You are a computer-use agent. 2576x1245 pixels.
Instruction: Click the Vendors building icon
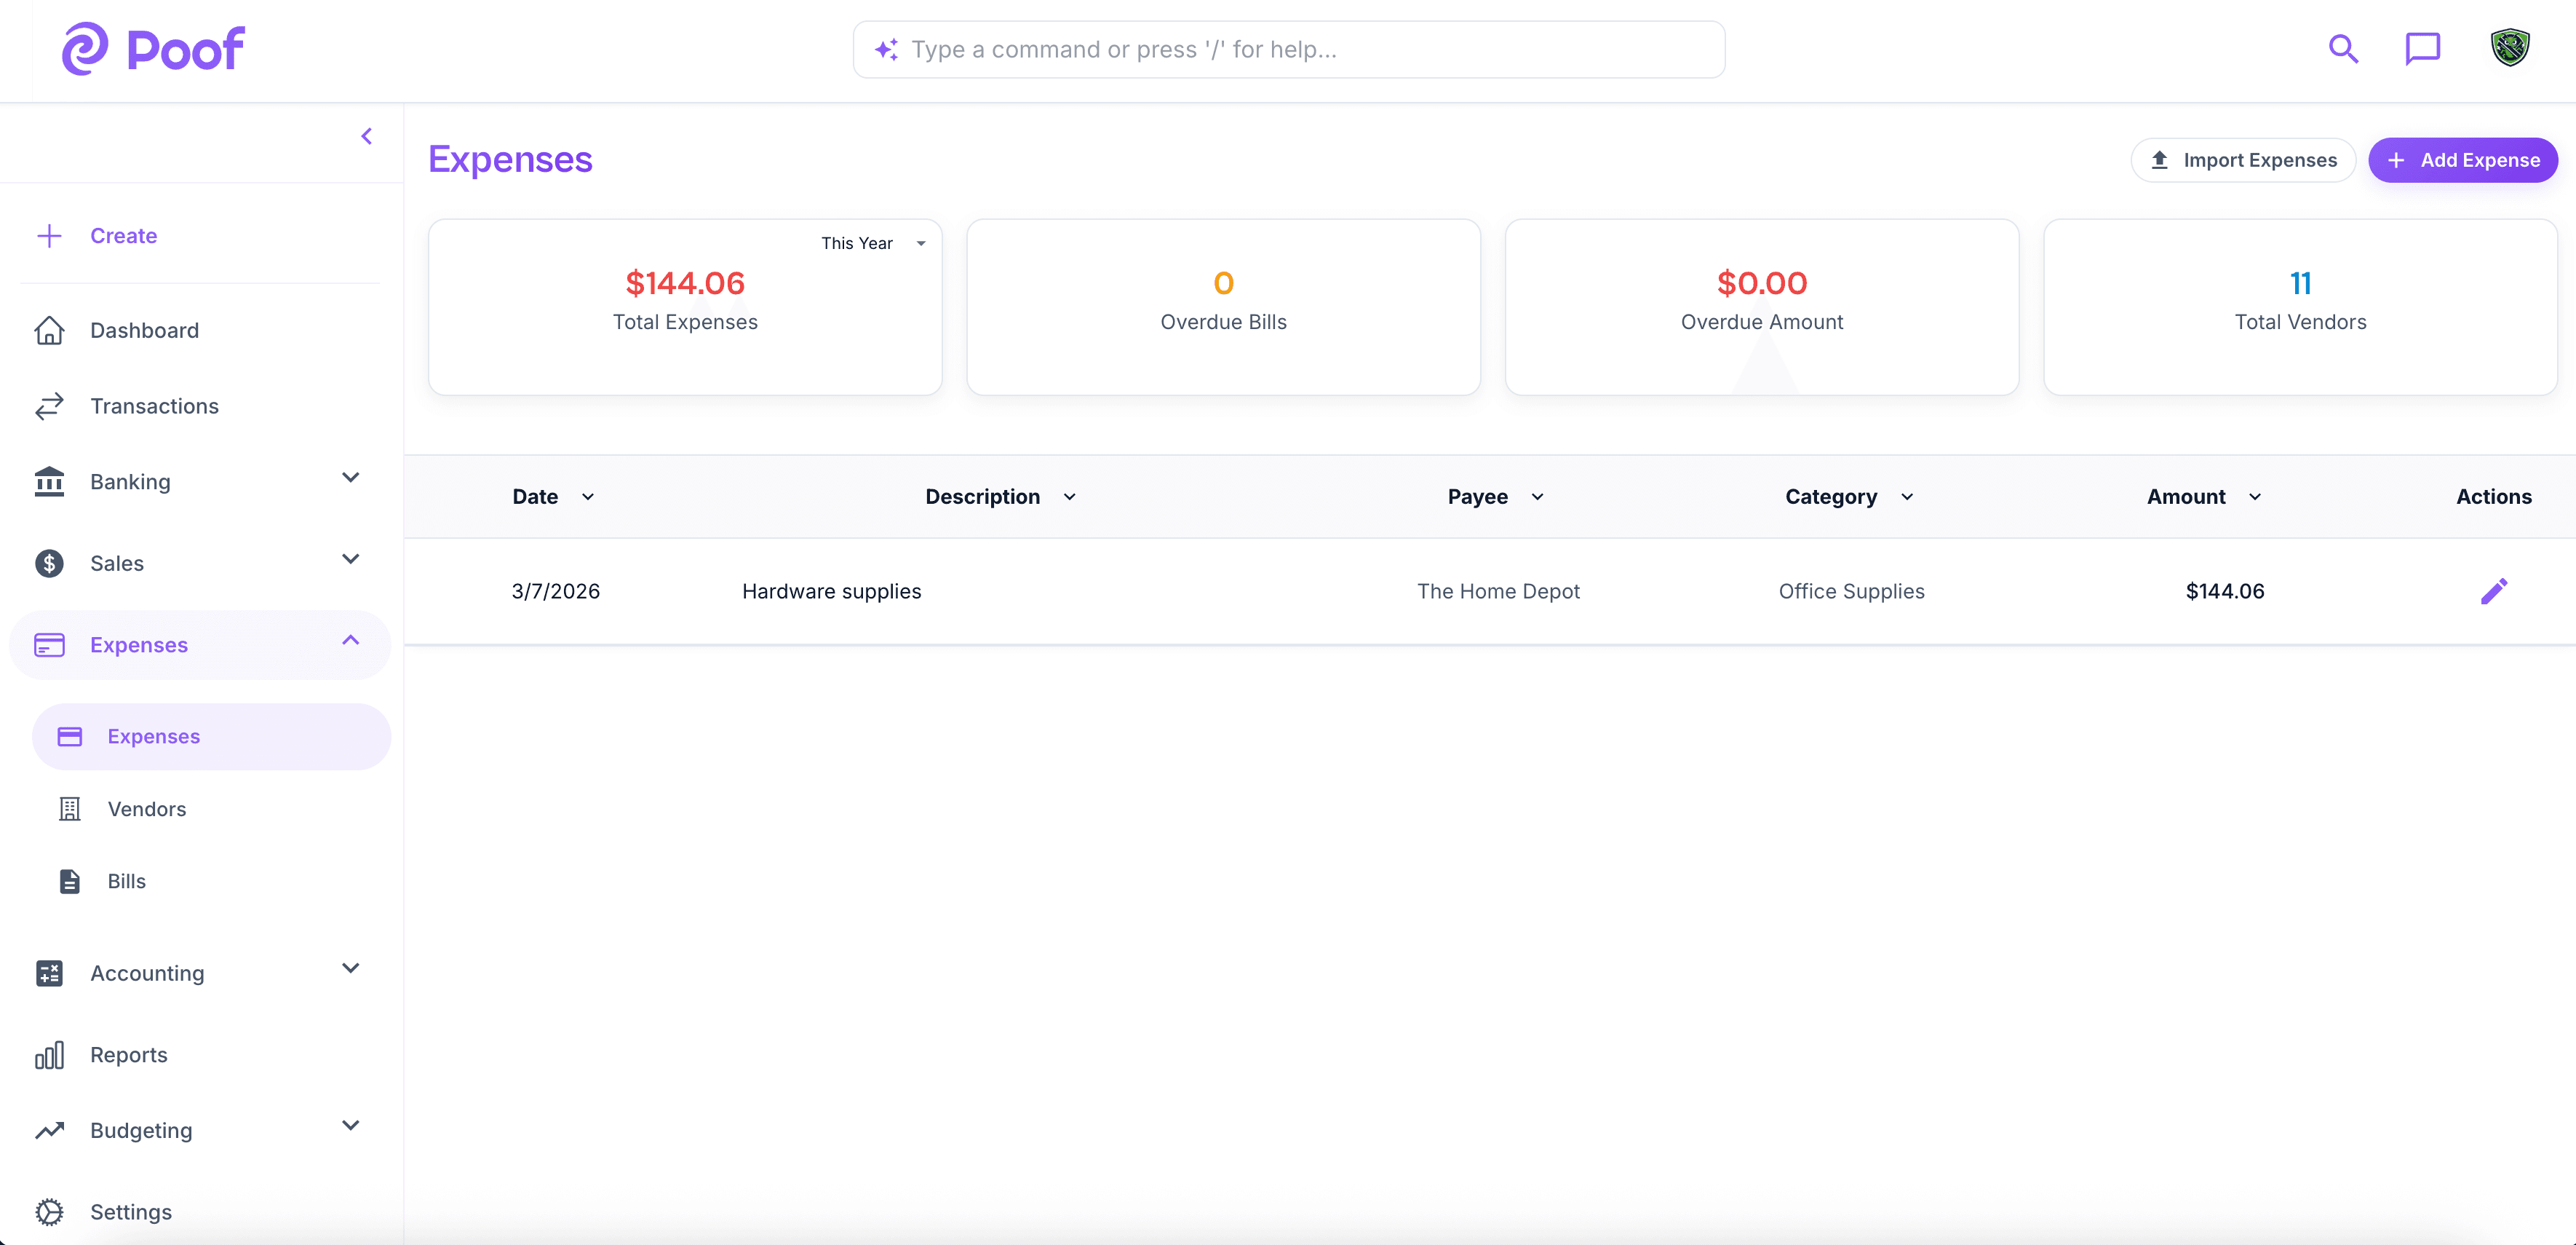pos(68,809)
